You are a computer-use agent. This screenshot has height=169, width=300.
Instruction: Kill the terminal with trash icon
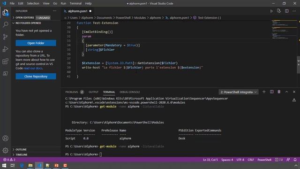point(279,92)
